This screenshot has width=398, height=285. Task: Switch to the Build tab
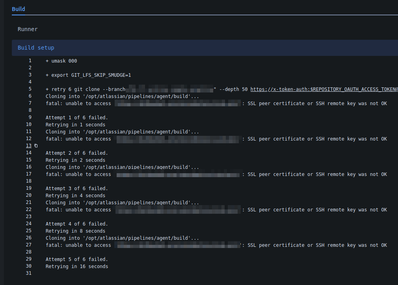point(18,9)
